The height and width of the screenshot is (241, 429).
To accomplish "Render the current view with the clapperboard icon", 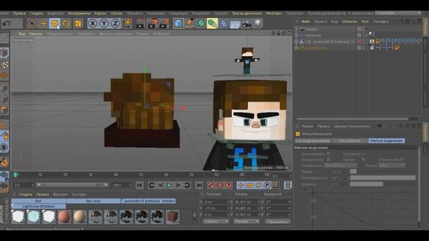I will [140, 24].
